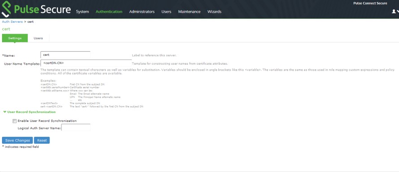Switch to the Settings tab
Screen dimensions: 399x172
pyautogui.click(x=15, y=38)
